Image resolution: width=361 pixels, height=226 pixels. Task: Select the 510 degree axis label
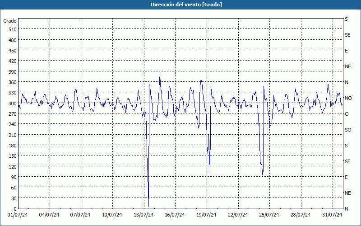[x=13, y=29]
